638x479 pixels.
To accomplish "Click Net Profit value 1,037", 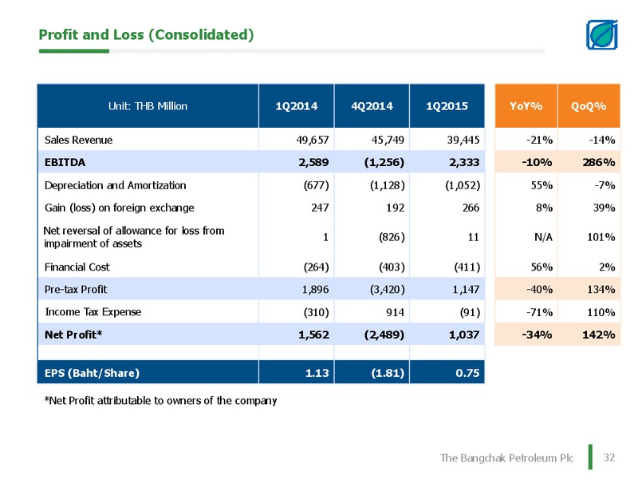I will coord(464,335).
